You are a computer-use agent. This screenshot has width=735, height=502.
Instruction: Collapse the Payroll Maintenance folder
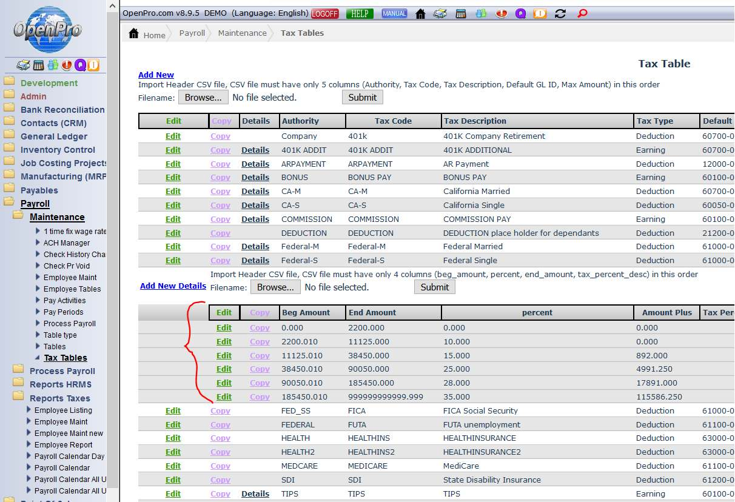pyautogui.click(x=57, y=217)
